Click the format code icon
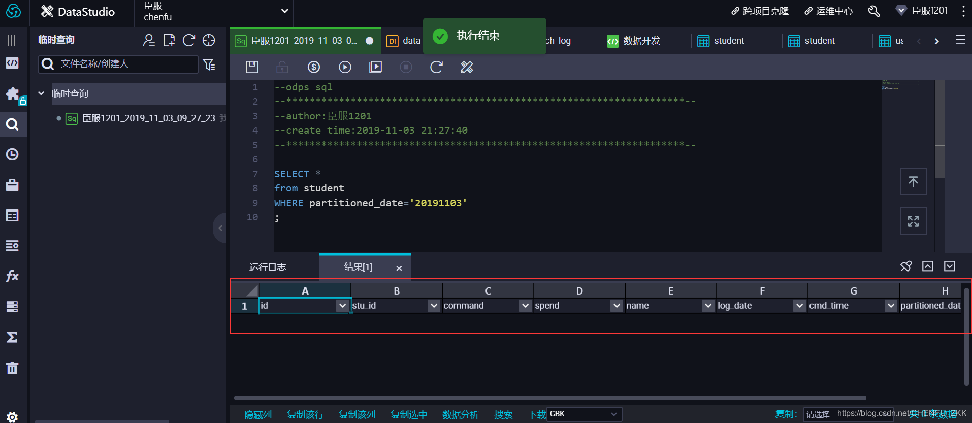 [467, 67]
